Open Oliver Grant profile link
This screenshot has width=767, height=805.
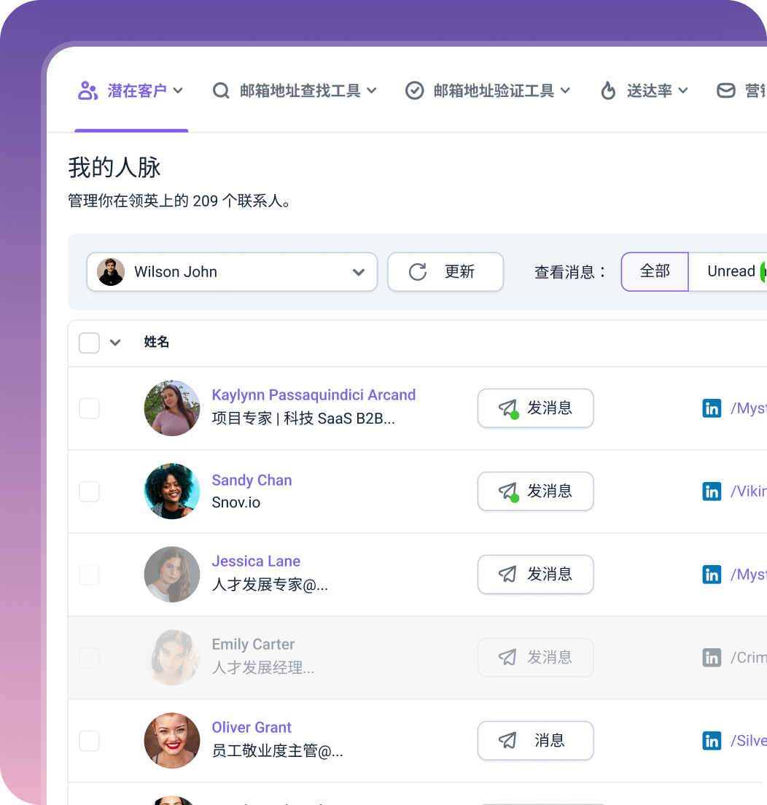tap(252, 728)
